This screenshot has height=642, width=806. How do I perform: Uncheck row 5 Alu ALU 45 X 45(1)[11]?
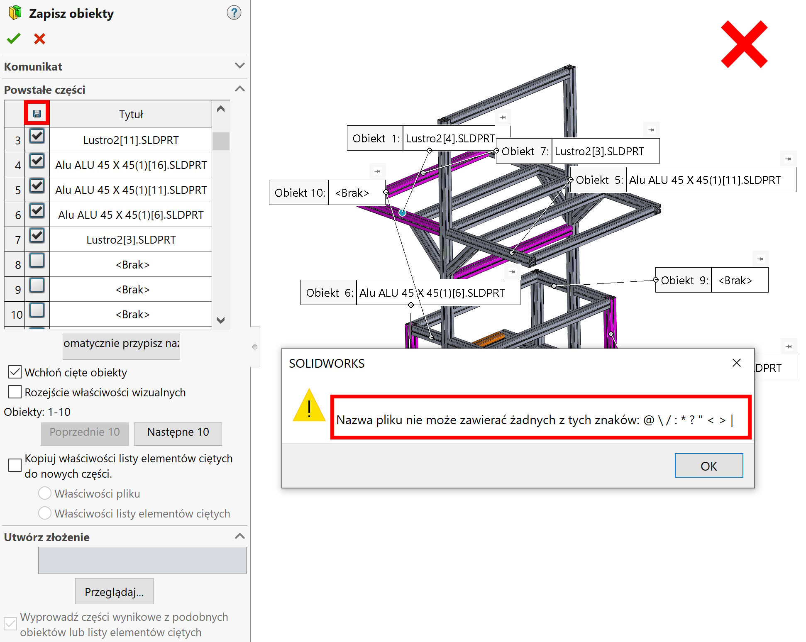(x=37, y=186)
